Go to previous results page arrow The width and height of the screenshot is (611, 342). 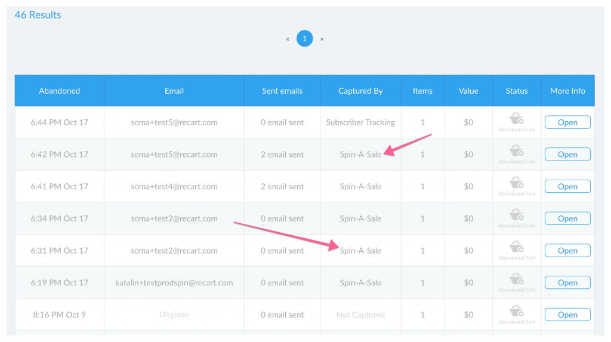288,39
